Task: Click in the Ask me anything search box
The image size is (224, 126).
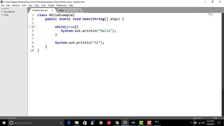Action: 36,123
